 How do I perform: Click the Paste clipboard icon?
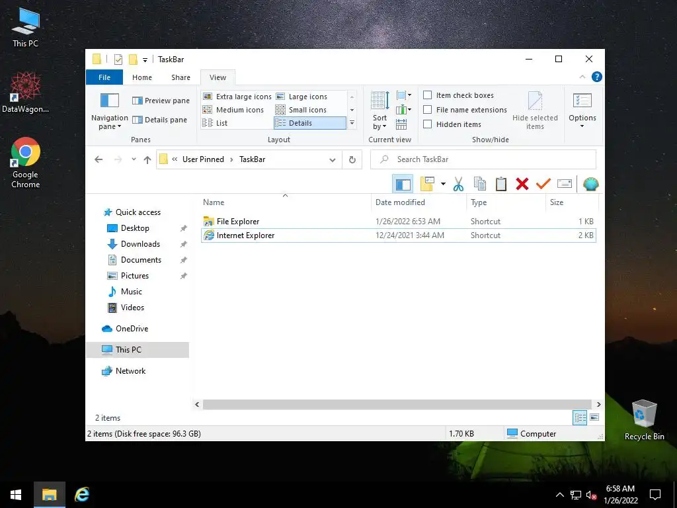[501, 184]
